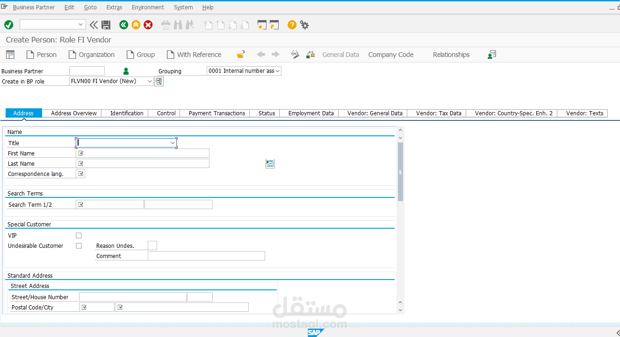Open the Title dropdown
The width and height of the screenshot is (620, 337).
click(x=173, y=142)
